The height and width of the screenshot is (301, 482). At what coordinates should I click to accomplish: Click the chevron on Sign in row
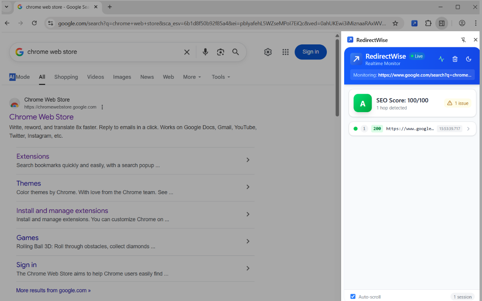248,268
